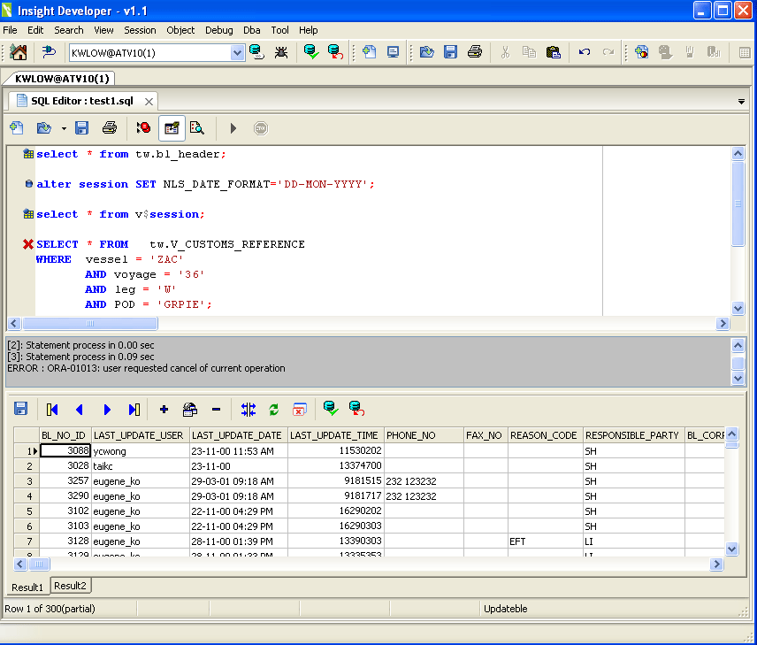
Task: Open the KWLOW@ATV10(1) connection dropdown
Action: (237, 53)
